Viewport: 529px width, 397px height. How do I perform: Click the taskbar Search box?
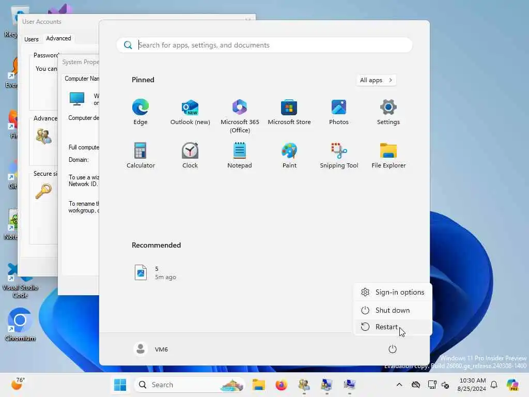(190, 385)
